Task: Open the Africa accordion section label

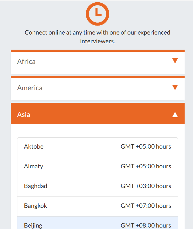Action: pos(26,62)
